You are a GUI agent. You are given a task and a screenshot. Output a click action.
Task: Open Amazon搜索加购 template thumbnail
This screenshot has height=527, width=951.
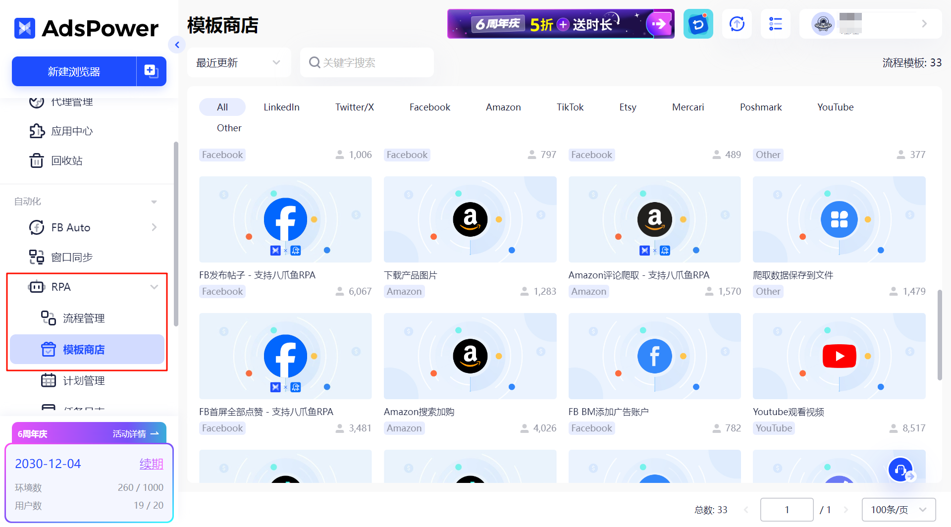tap(470, 356)
